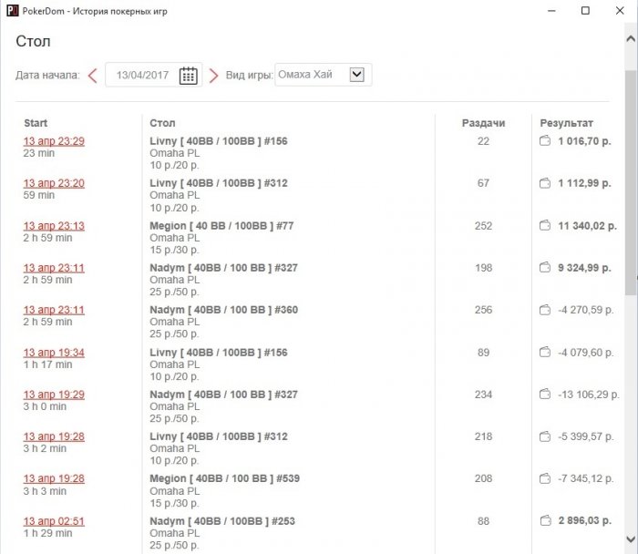
Task: Sort by the Раздачи column header
Action: click(x=483, y=123)
